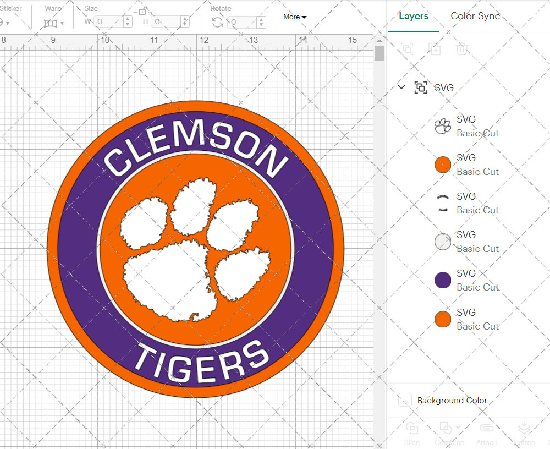This screenshot has height=449, width=550.
Task: Collapse the SVG group in Layers
Action: 401,87
